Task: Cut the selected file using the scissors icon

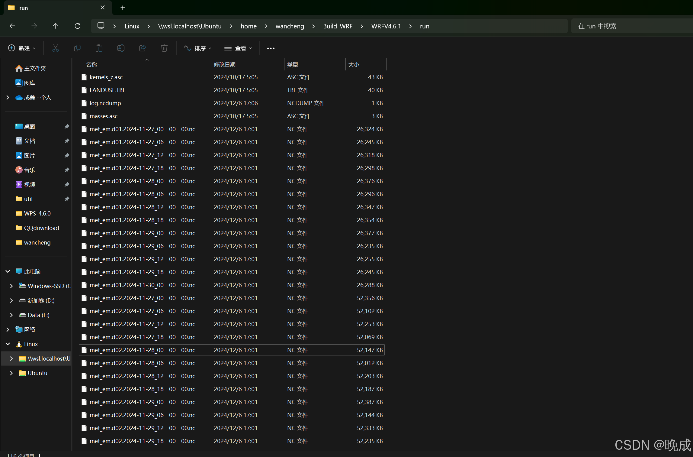Action: pyautogui.click(x=55, y=48)
